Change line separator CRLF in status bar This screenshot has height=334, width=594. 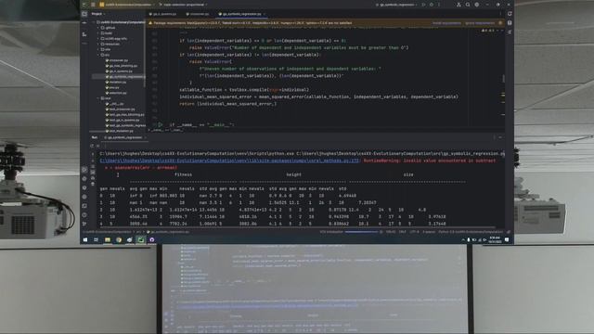click(402, 232)
